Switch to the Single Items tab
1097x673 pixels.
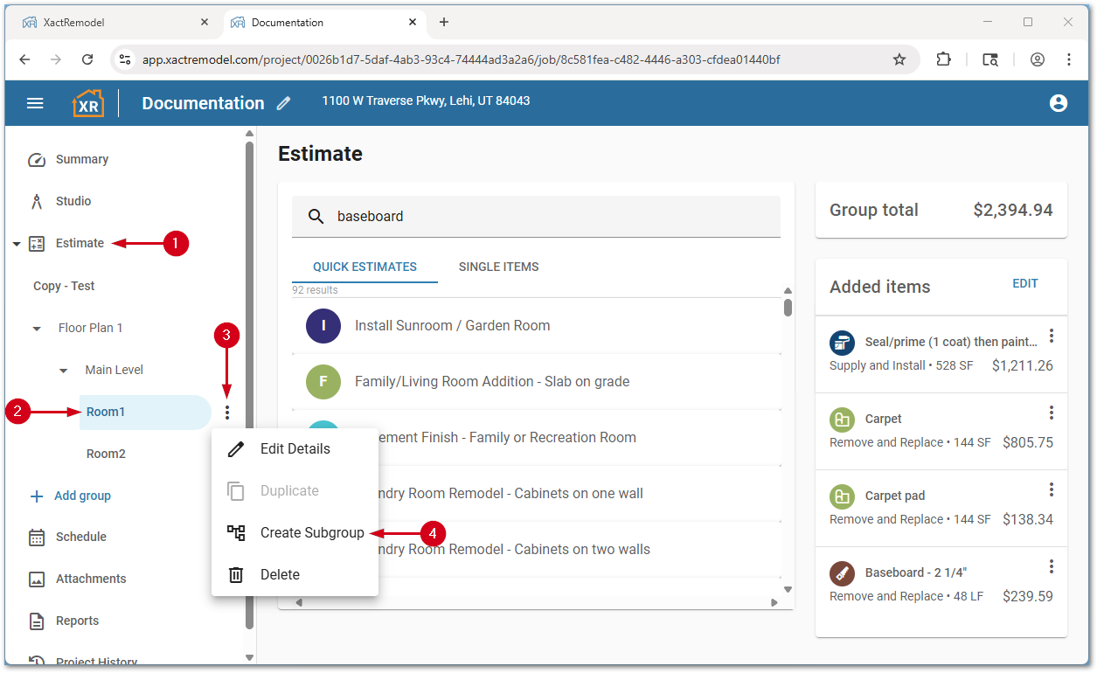point(498,267)
